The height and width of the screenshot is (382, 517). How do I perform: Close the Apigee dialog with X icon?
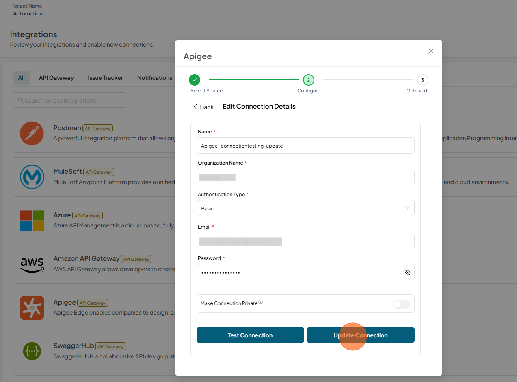431,51
